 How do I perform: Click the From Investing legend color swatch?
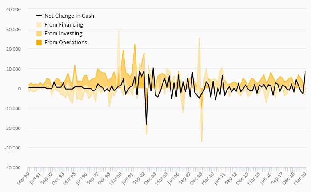pos(39,34)
